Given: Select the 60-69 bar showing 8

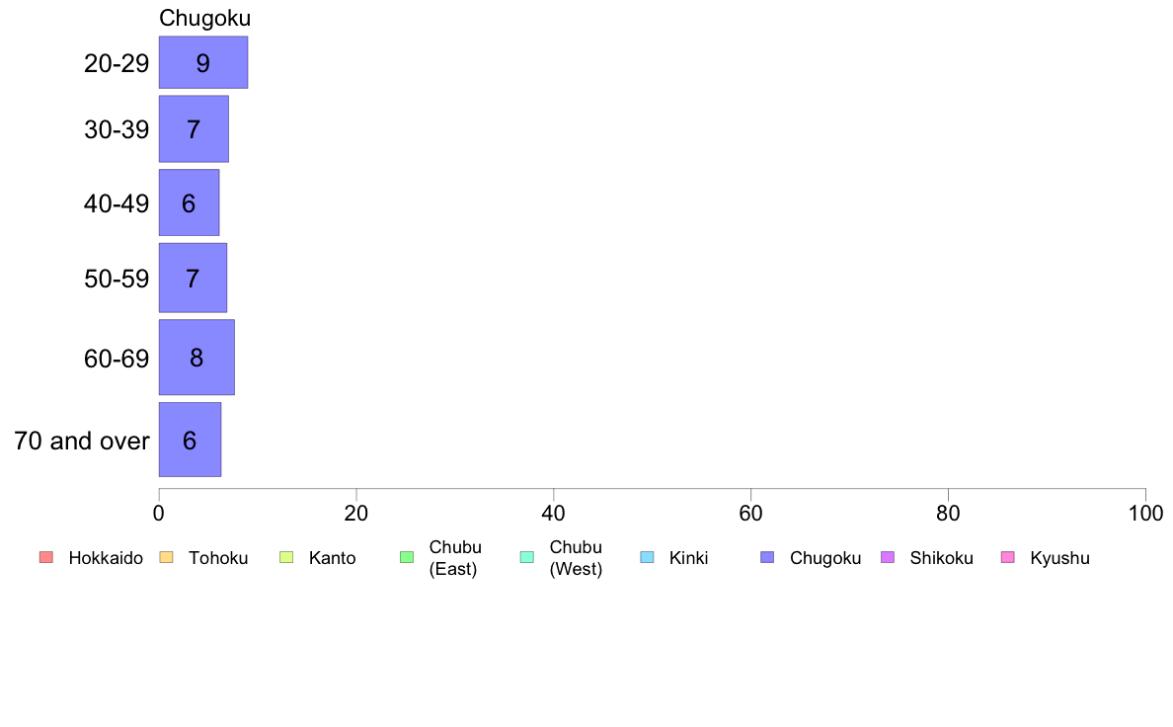Looking at the screenshot, I should [x=196, y=358].
